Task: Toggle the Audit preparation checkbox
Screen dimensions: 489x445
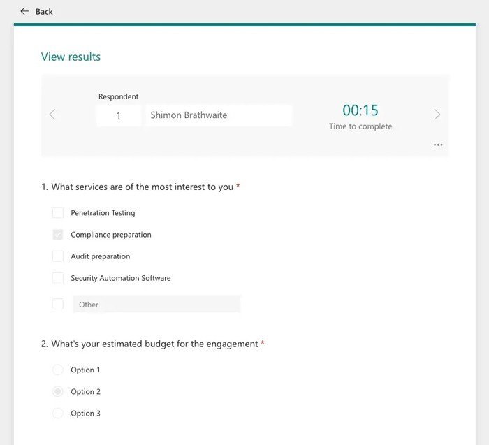Action: pos(58,256)
